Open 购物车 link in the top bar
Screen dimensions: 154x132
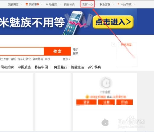click(x=34, y=4)
